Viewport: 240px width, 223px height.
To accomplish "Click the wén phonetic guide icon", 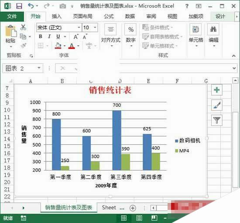I will click(x=89, y=45).
